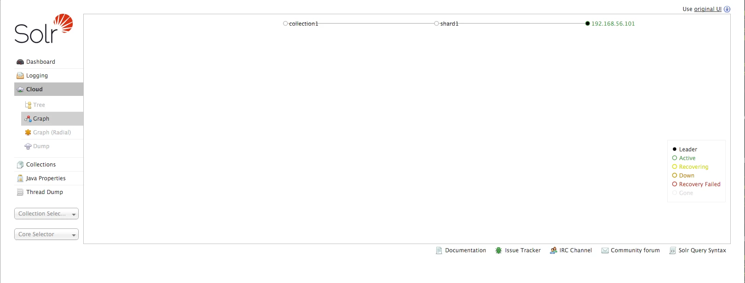Viewport: 745px width, 283px height.
Task: Click the collection1 label in graph
Action: click(304, 24)
